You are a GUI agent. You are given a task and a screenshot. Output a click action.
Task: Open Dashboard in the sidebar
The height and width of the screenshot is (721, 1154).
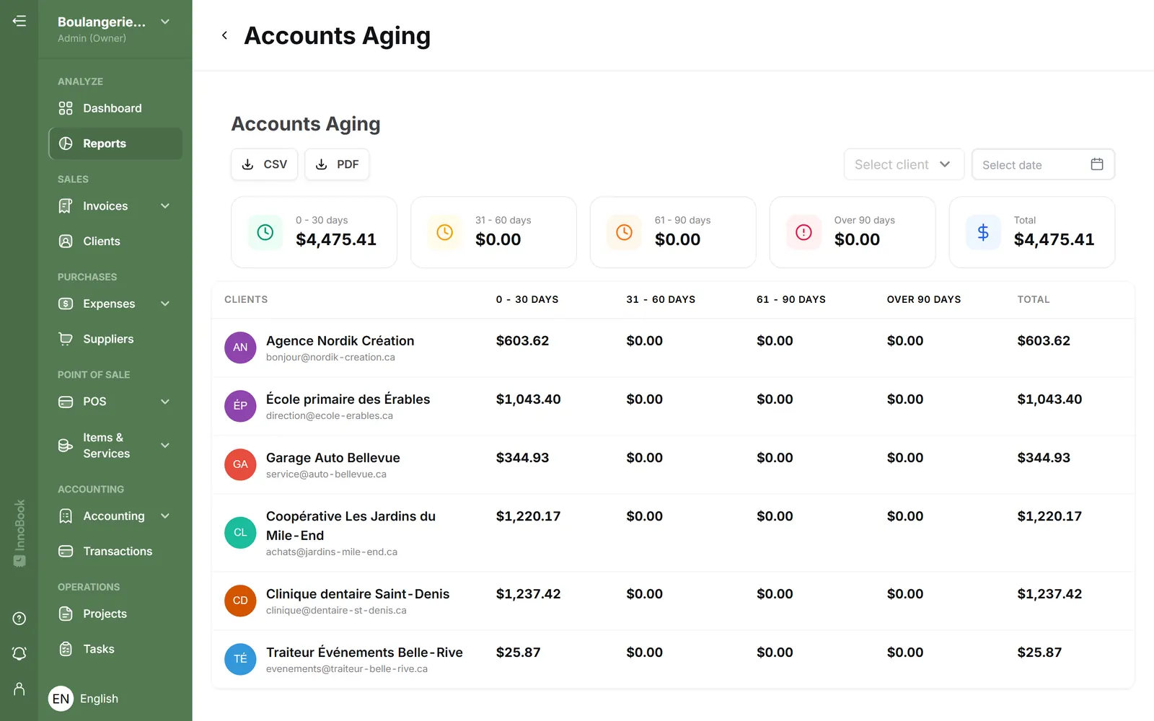tap(115, 108)
